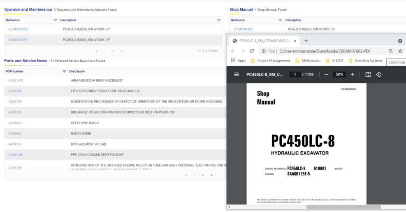Zoom in PDF with plus button

pyautogui.click(x=353, y=74)
